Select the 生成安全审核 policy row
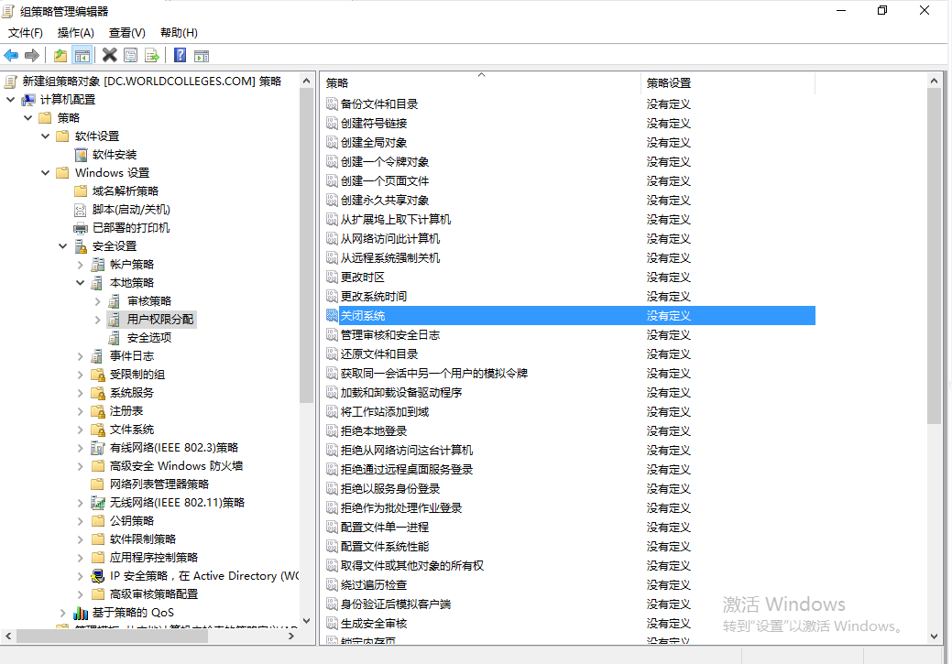952x664 pixels. point(570,624)
